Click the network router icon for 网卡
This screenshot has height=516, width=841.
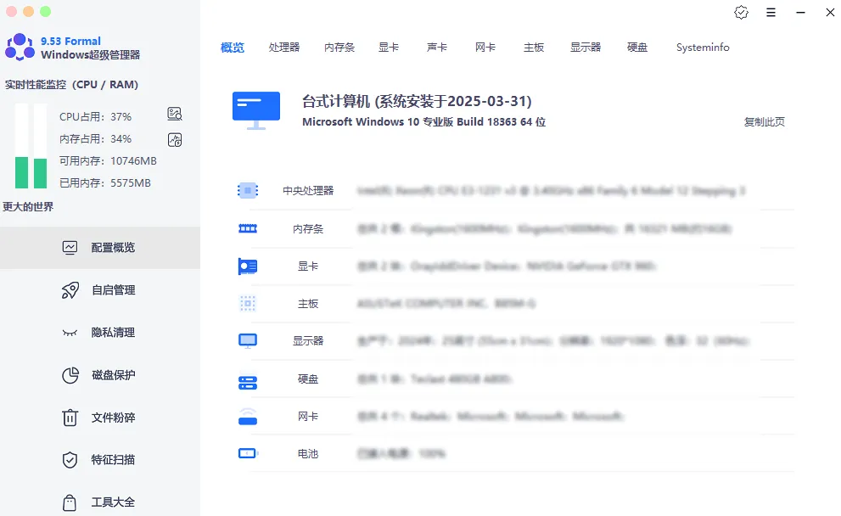[x=248, y=416]
